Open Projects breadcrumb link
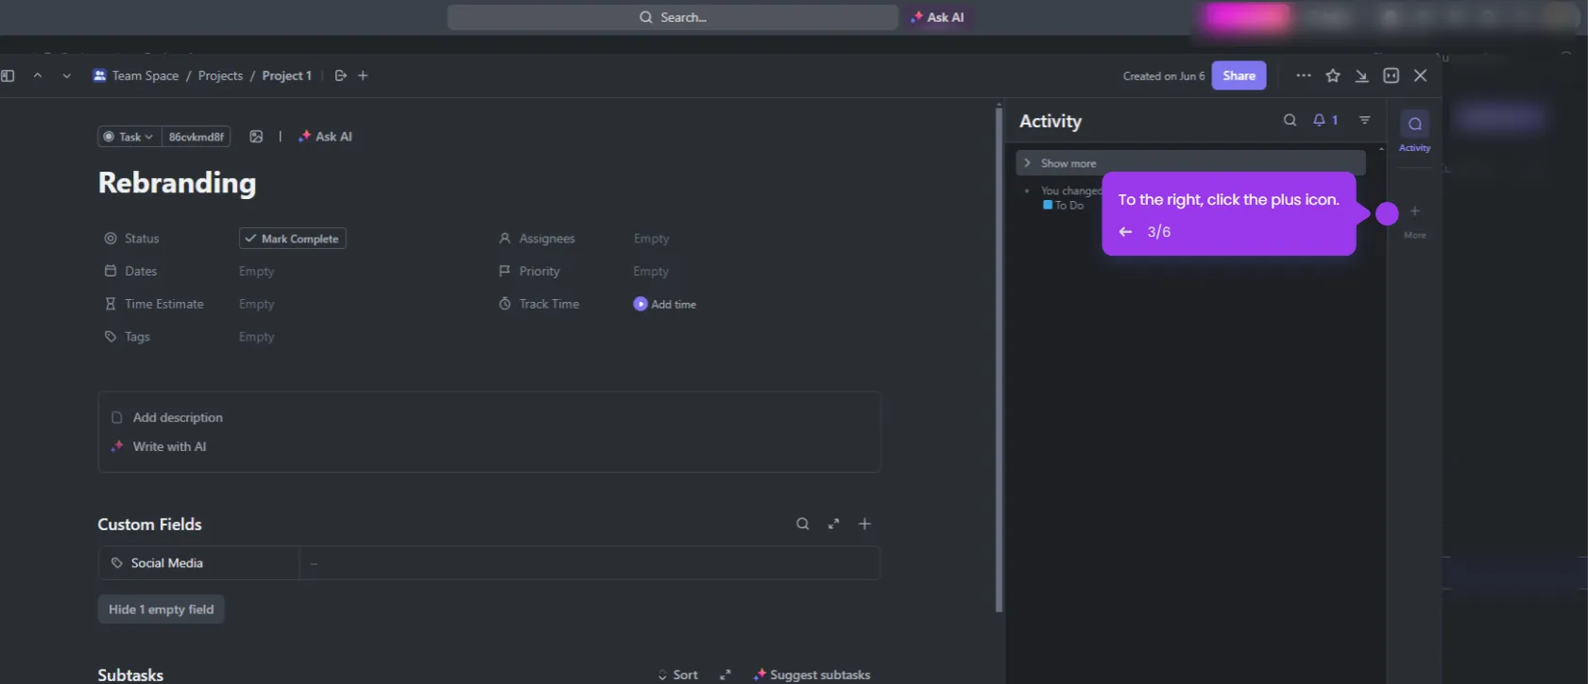This screenshot has height=684, width=1588. point(220,75)
